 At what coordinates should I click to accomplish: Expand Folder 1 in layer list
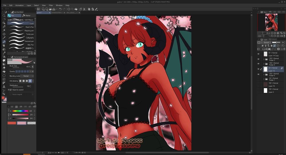(x=264, y=79)
